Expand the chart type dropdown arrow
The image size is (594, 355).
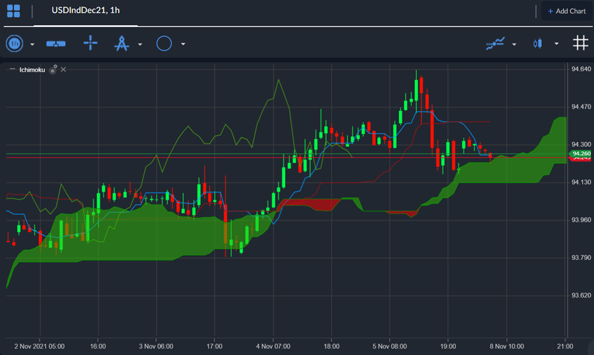pos(556,44)
